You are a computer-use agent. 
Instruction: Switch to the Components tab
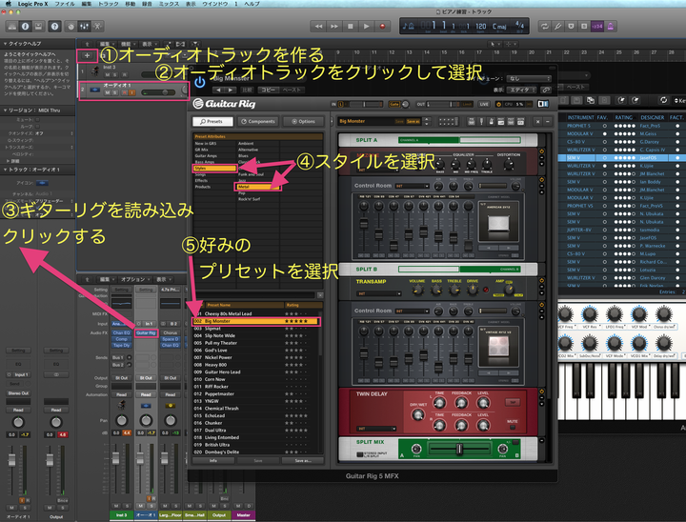pyautogui.click(x=257, y=121)
